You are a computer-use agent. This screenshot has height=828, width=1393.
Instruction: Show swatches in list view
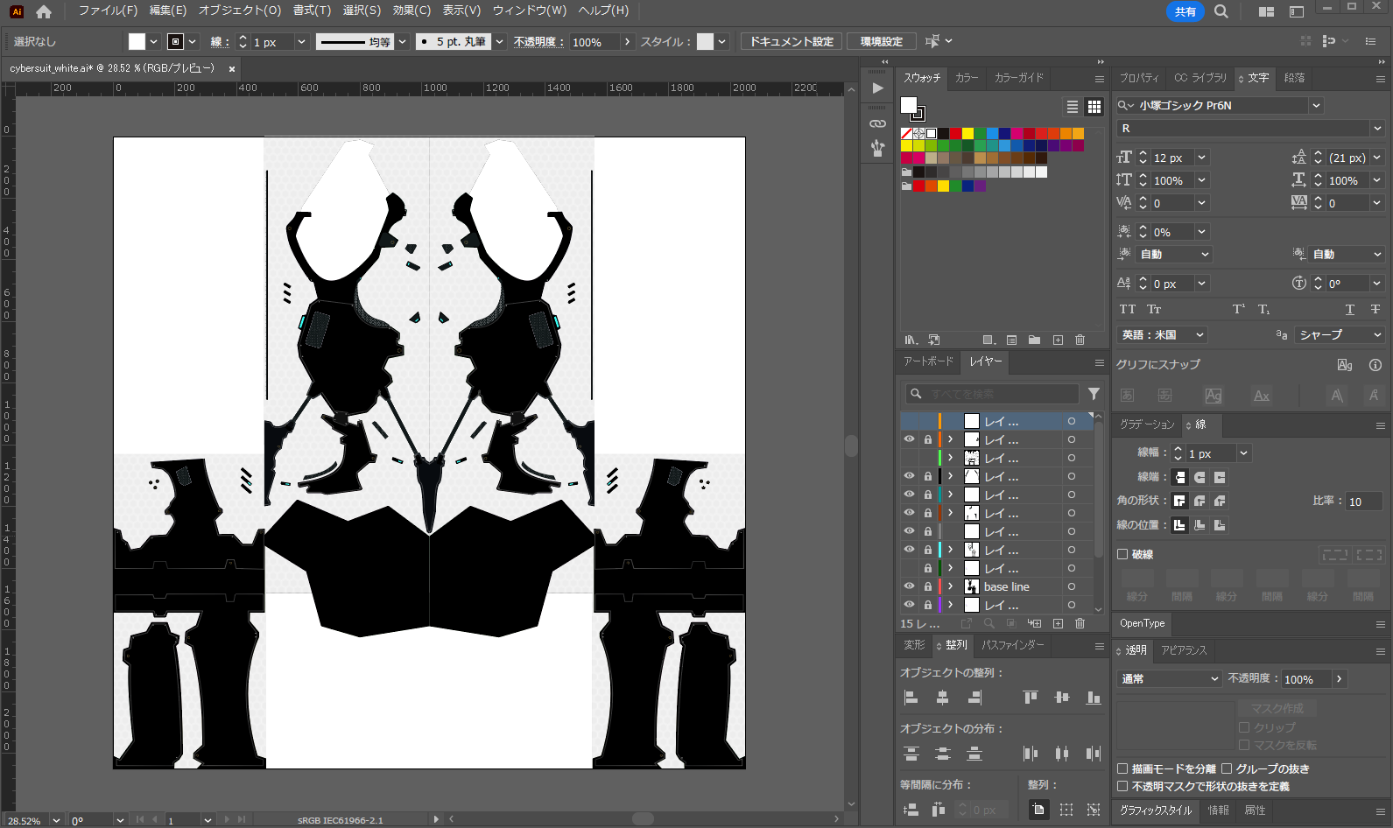click(x=1072, y=107)
